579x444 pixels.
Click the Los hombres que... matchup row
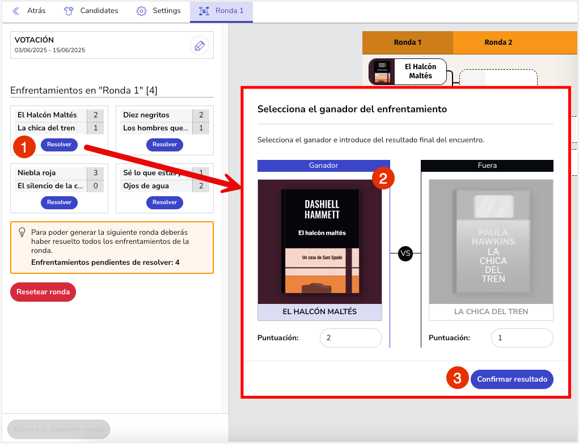click(x=164, y=128)
